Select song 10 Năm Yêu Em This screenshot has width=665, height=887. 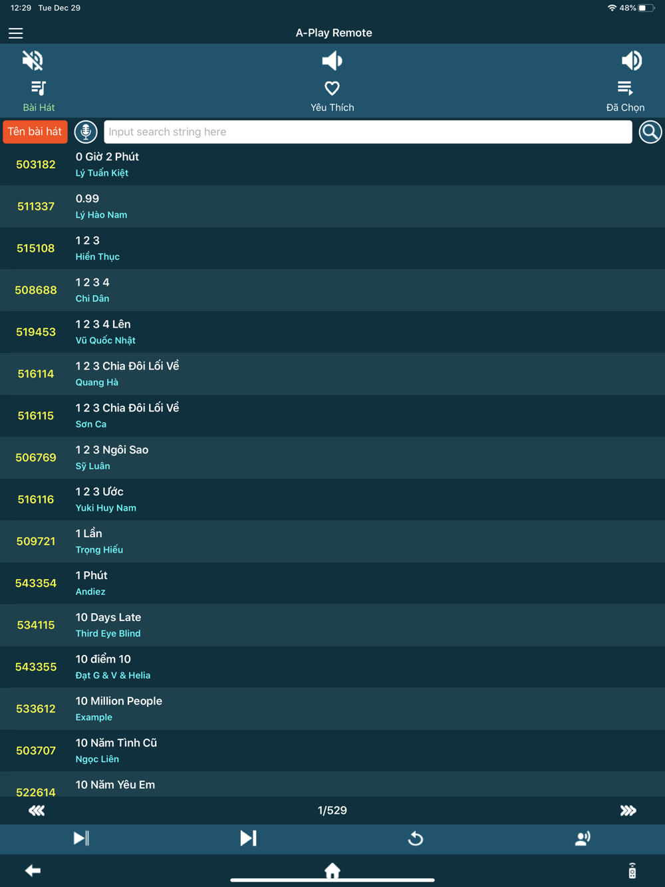tap(332, 785)
